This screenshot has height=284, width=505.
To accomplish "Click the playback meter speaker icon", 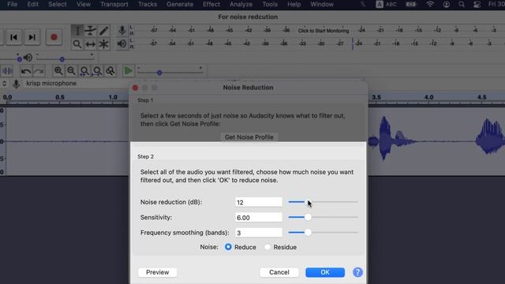I will pos(122,43).
